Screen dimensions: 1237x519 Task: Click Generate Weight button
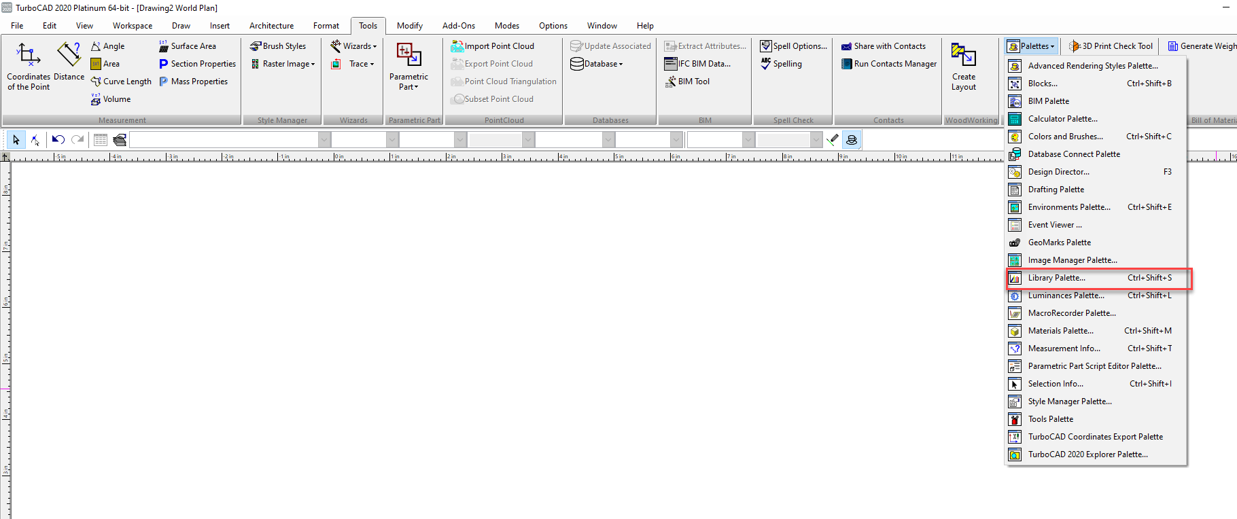click(x=1202, y=46)
